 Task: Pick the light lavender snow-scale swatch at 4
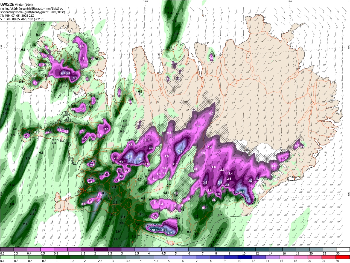click(x=154, y=250)
